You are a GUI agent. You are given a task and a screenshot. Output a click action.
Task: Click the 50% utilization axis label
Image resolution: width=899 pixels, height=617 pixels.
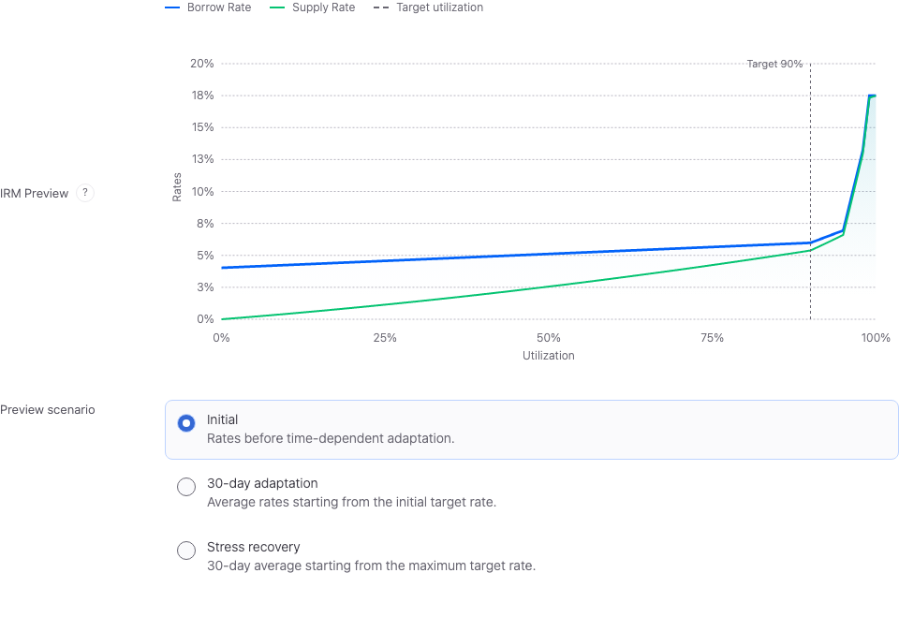point(549,338)
